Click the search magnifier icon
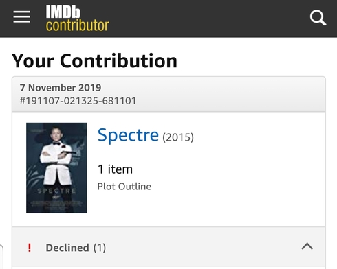Image resolution: width=337 pixels, height=269 pixels. click(x=318, y=17)
